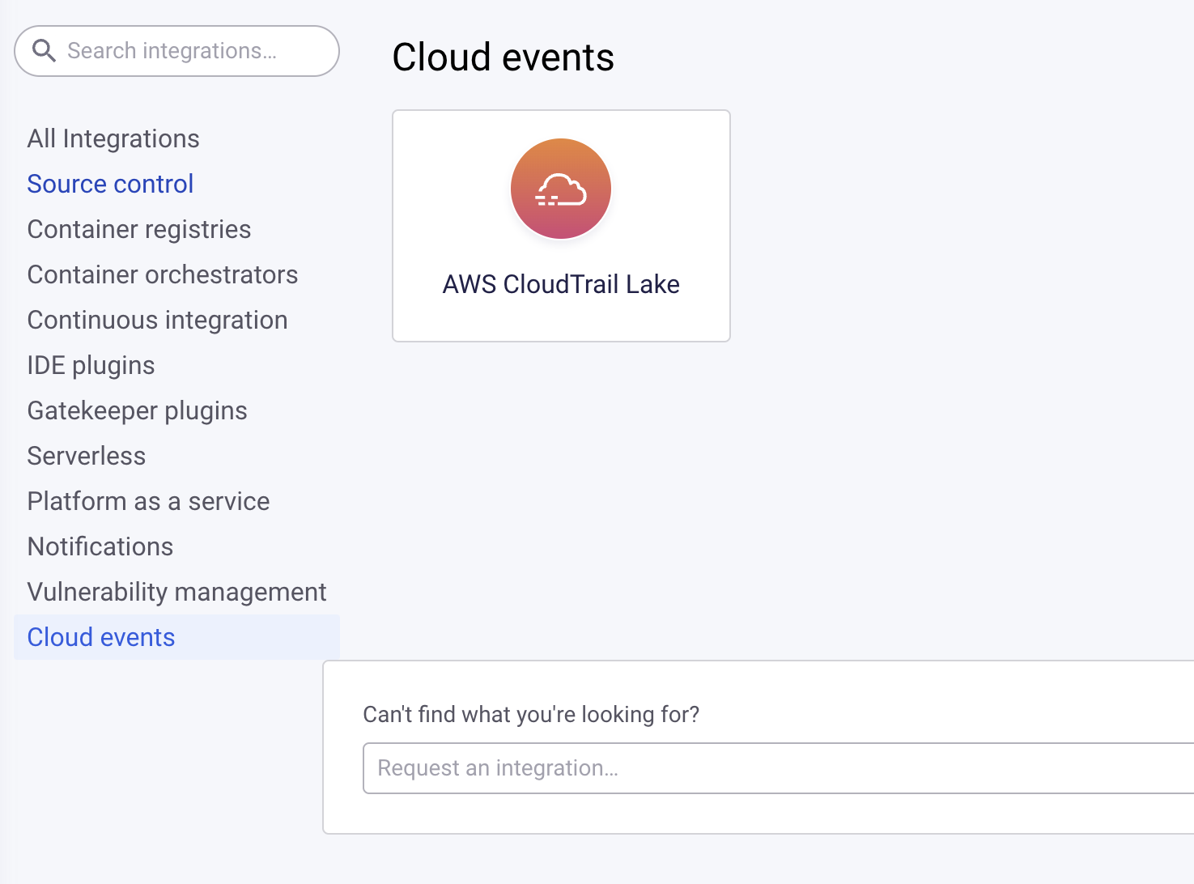Open Continuous integration category
This screenshot has height=884, width=1194.
pyautogui.click(x=158, y=320)
